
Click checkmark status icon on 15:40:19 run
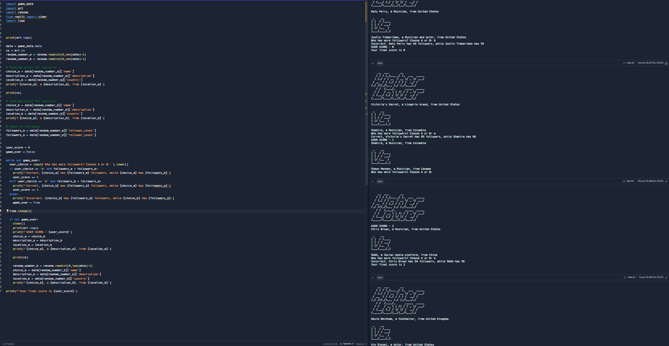pyautogui.click(x=666, y=277)
